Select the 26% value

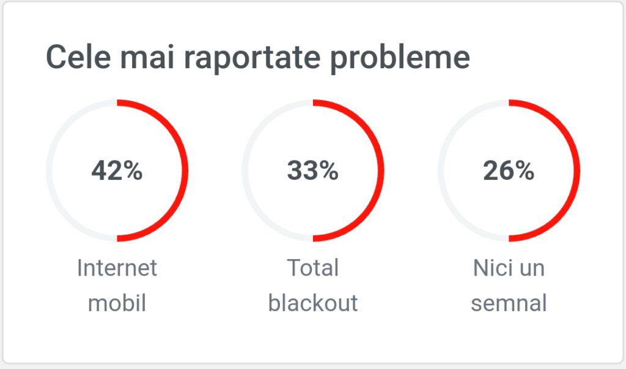point(509,171)
